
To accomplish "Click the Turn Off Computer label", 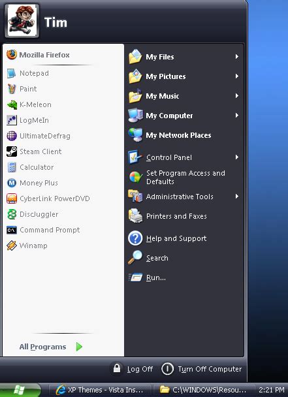I will [x=210, y=369].
